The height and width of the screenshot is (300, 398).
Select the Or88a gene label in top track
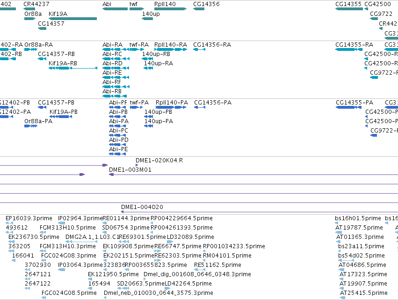[33, 14]
